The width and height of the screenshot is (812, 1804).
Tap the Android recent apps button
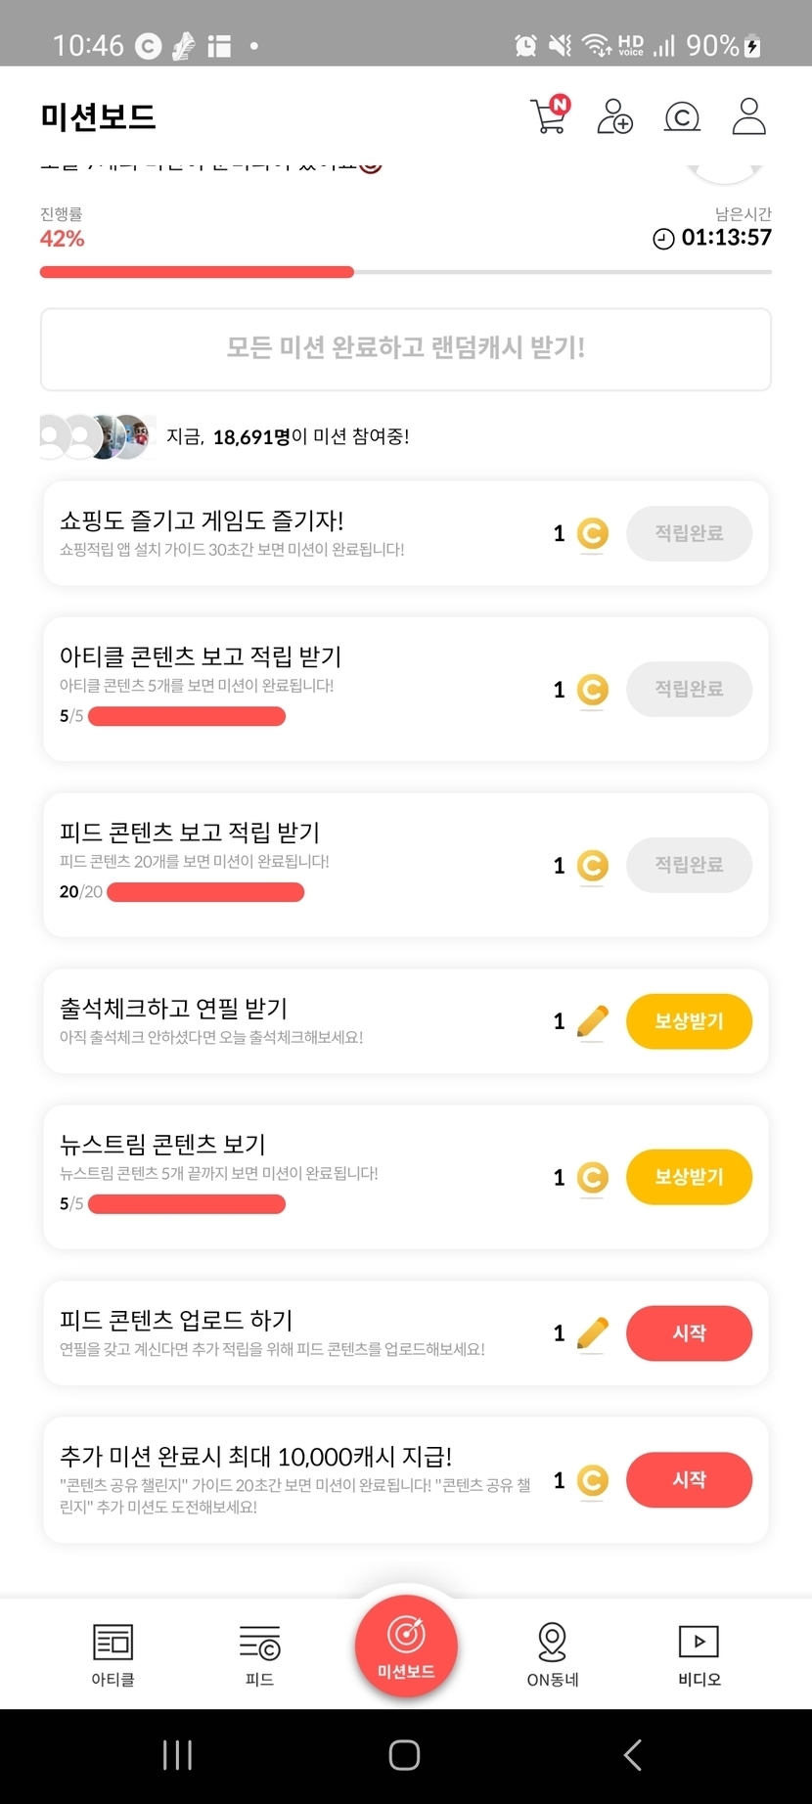pos(177,1755)
